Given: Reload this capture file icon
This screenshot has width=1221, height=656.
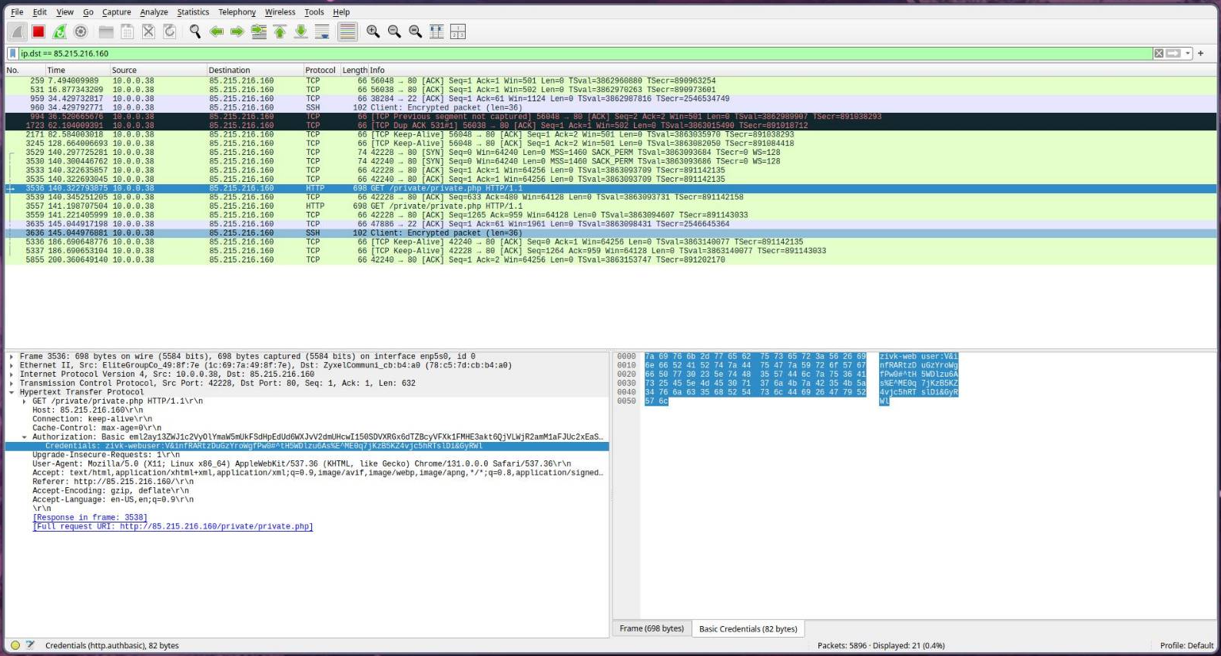Looking at the screenshot, I should [x=170, y=31].
